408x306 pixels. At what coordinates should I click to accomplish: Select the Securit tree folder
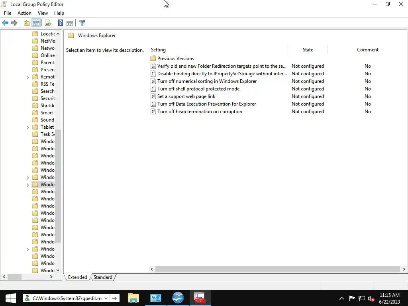click(43, 98)
